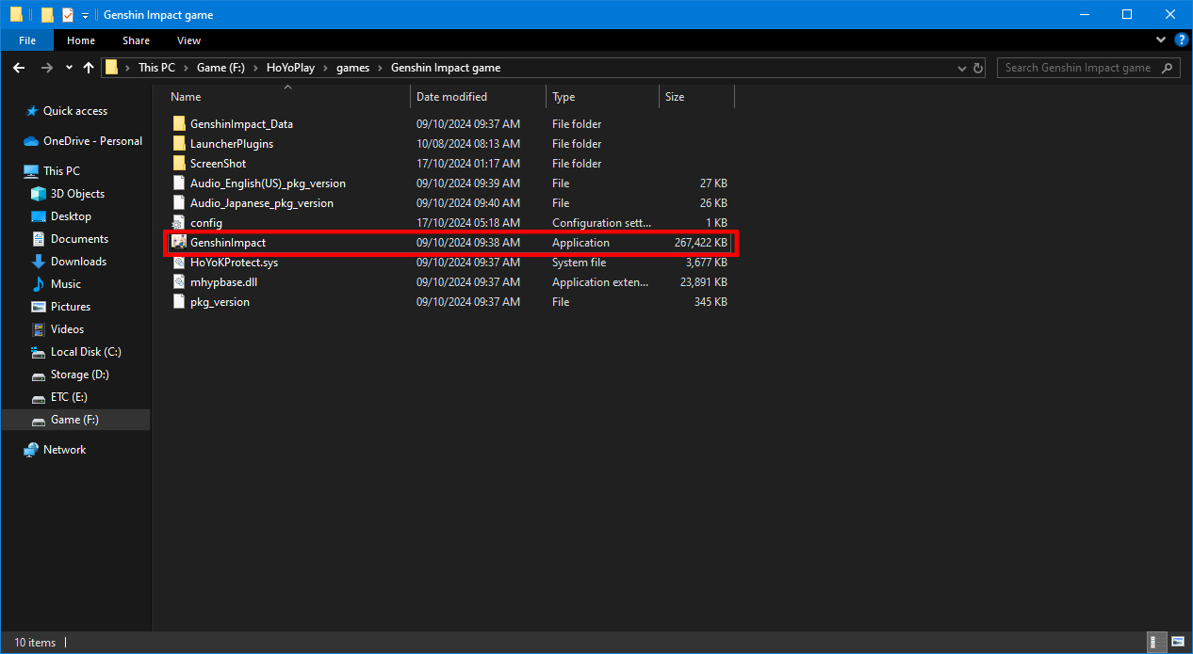Click inside the search box
This screenshot has height=654, width=1193.
(x=1079, y=67)
